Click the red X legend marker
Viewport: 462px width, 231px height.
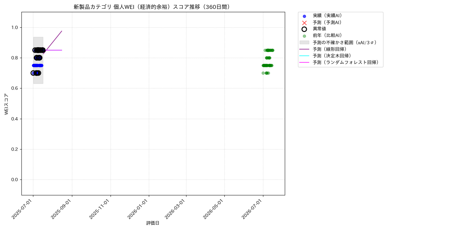tap(304, 23)
